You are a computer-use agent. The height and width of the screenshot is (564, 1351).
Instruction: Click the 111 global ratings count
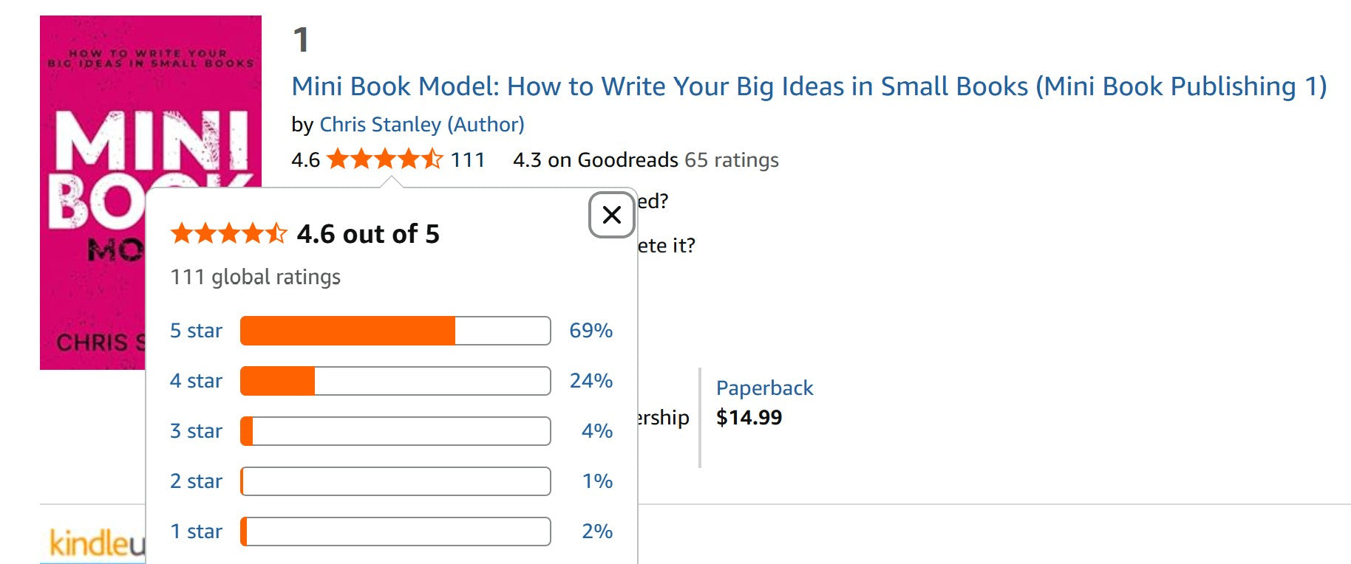point(255,277)
